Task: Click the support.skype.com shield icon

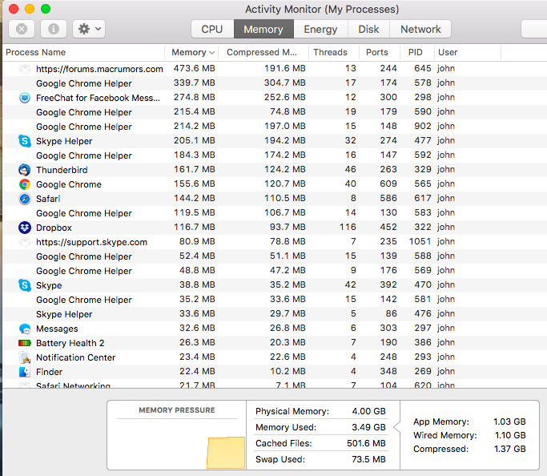Action: click(24, 242)
